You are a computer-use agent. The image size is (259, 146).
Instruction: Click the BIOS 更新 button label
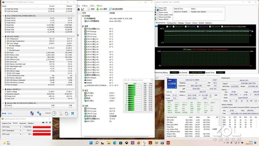pyautogui.click(x=103, y=9)
